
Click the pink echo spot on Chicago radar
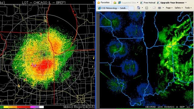point(34,65)
